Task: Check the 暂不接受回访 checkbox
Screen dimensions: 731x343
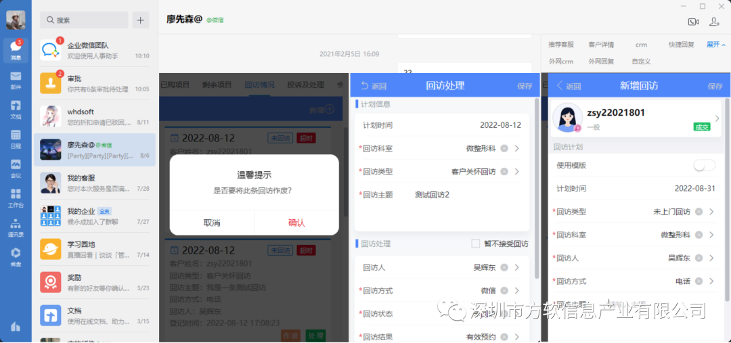Action: [475, 244]
